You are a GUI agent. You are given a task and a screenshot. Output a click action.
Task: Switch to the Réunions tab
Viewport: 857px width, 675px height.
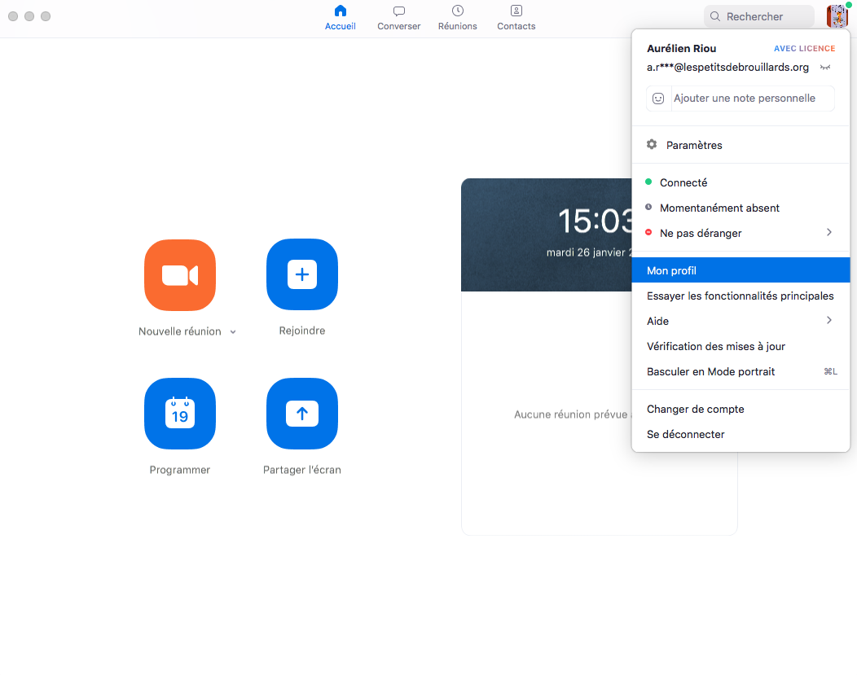point(457,17)
